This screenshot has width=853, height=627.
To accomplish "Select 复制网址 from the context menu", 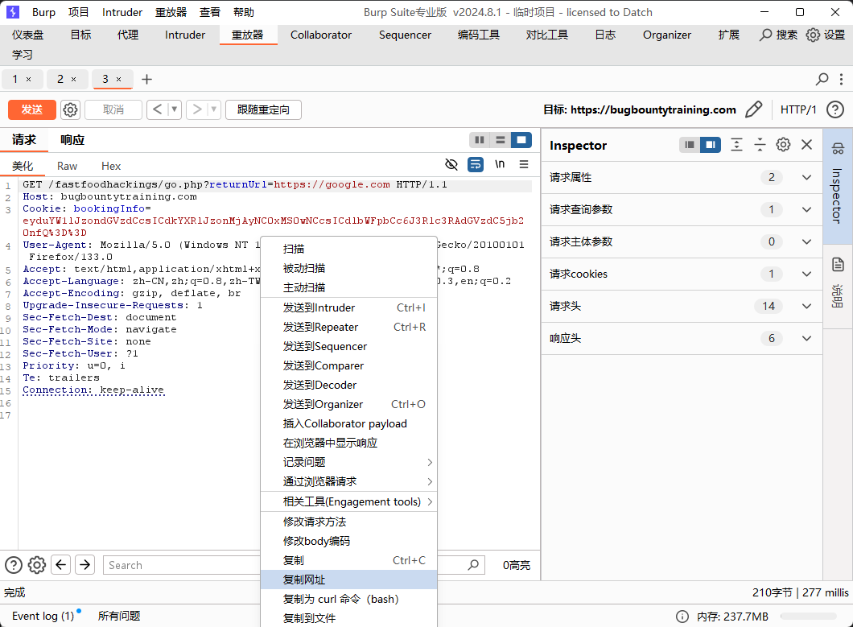I will (348, 580).
